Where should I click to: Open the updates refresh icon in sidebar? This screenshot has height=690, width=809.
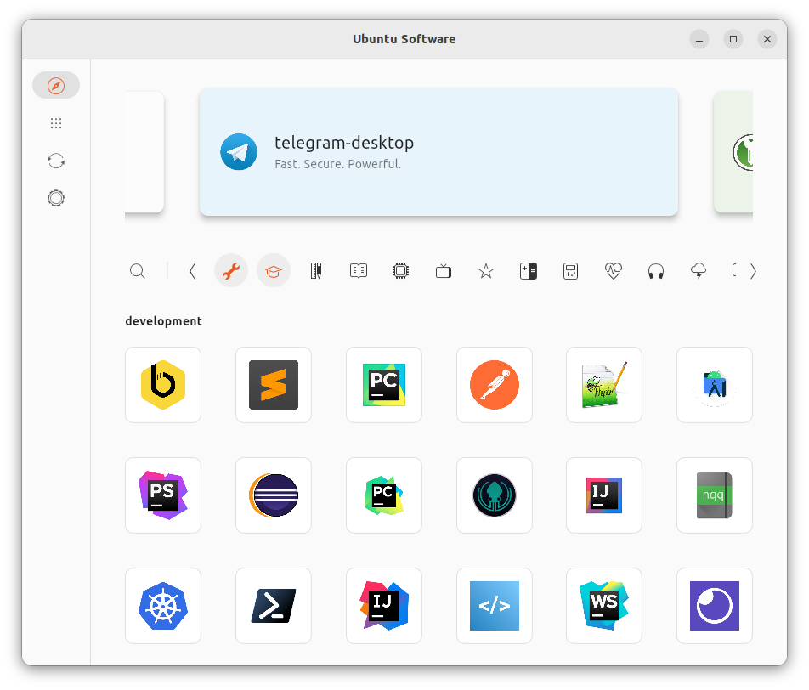[56, 161]
